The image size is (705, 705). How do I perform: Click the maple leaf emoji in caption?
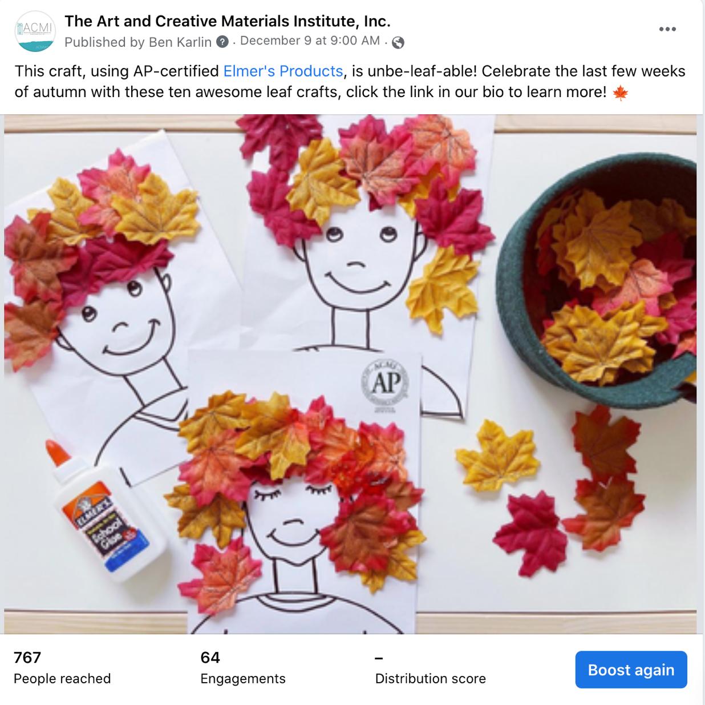click(621, 92)
